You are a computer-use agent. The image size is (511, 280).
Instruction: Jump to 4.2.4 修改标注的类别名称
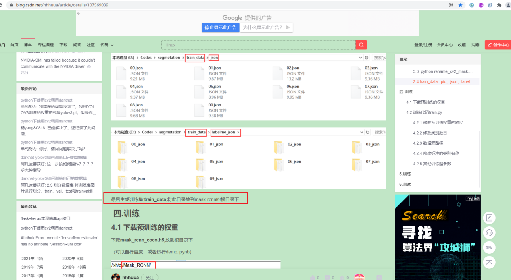pos(436,153)
